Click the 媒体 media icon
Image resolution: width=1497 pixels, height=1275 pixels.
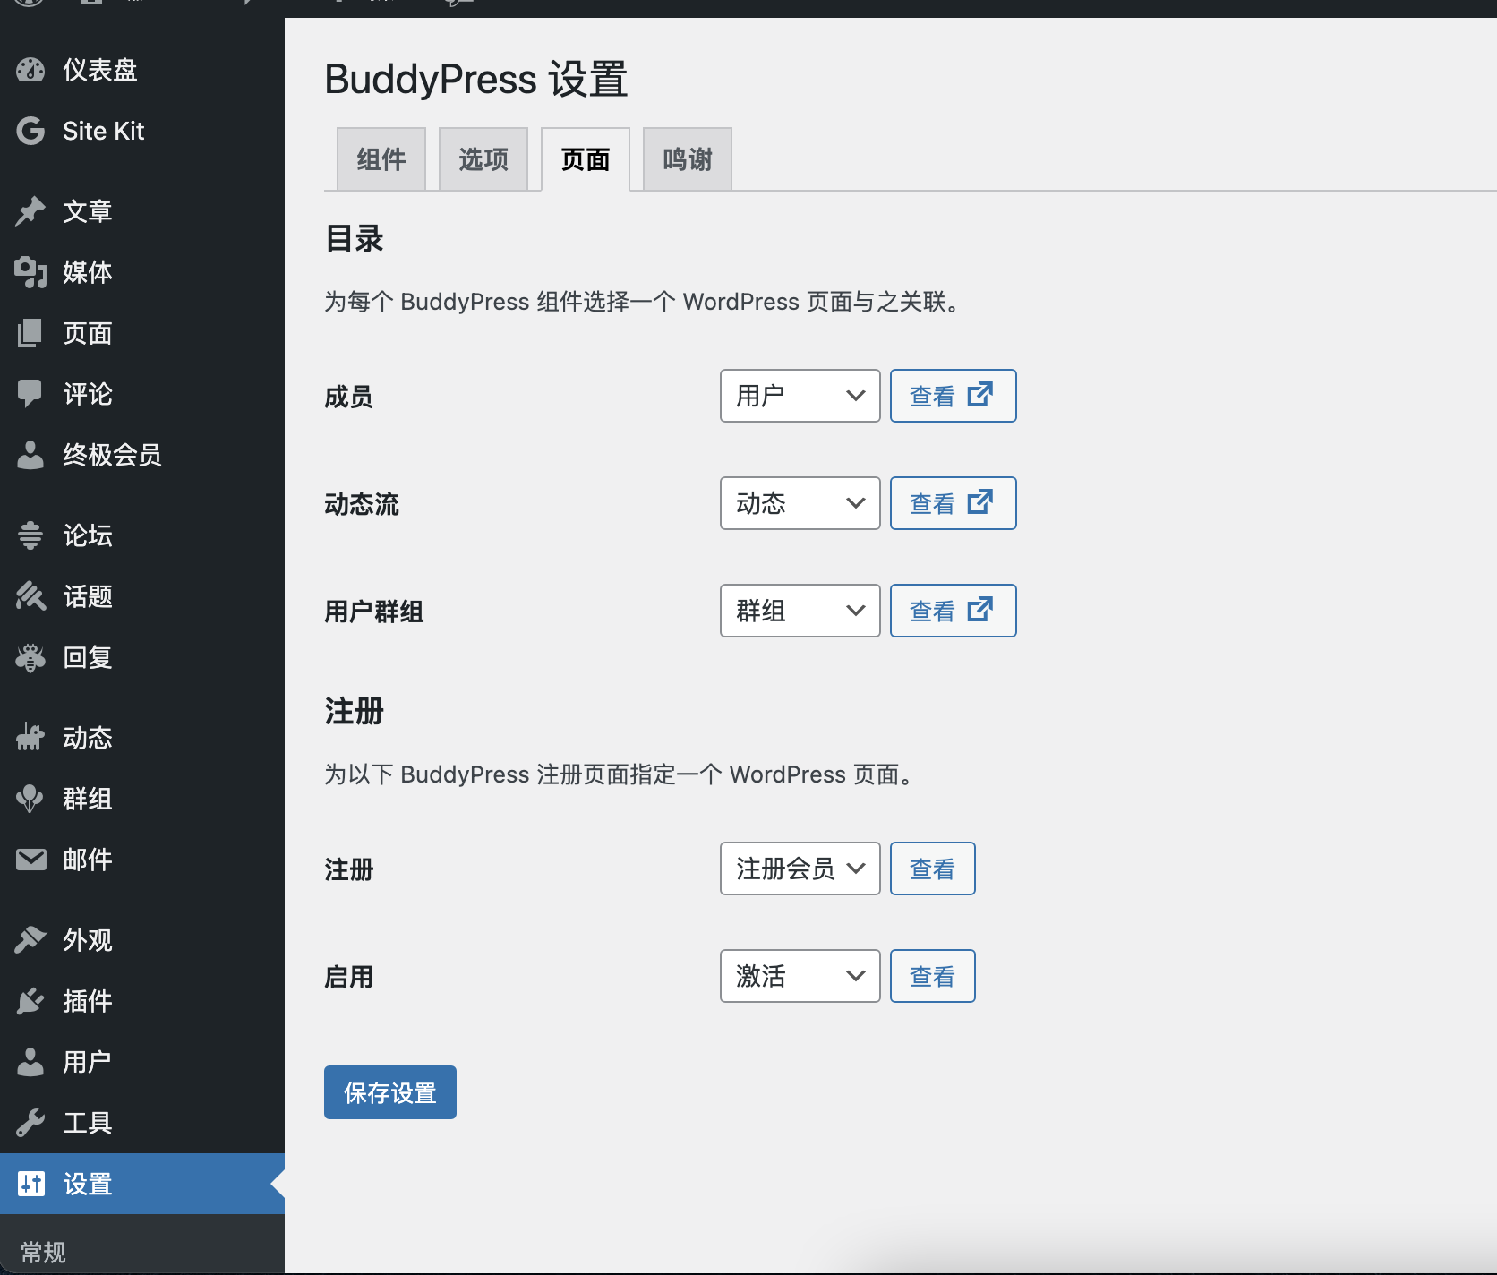tap(30, 272)
